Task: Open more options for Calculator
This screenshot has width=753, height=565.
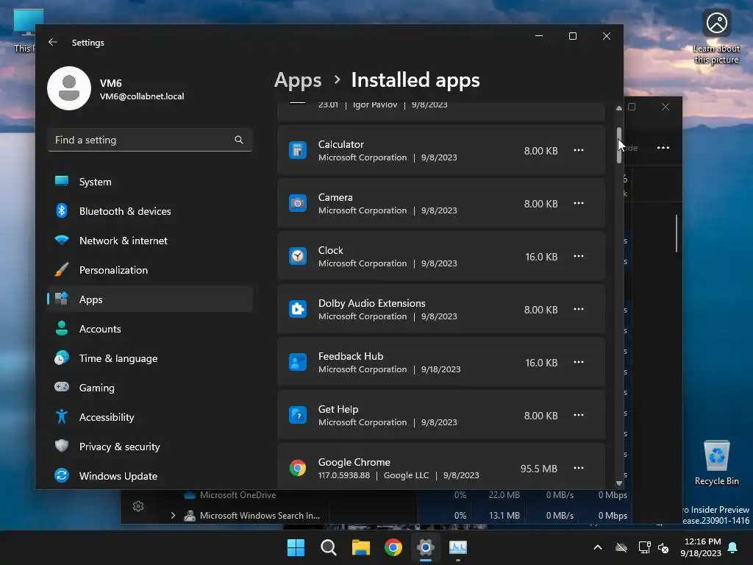Action: (579, 150)
